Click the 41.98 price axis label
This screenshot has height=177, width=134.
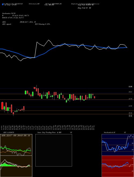pyautogui.click(x=131, y=106)
